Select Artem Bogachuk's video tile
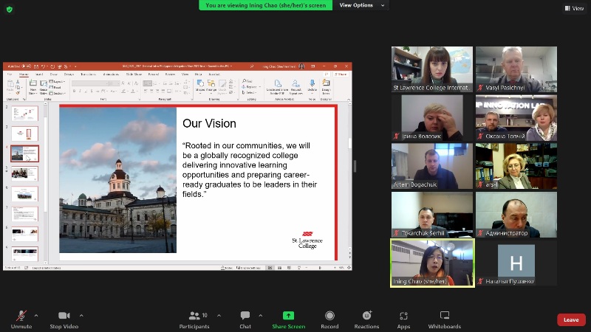Screen dimensions: 591x332 [431, 165]
